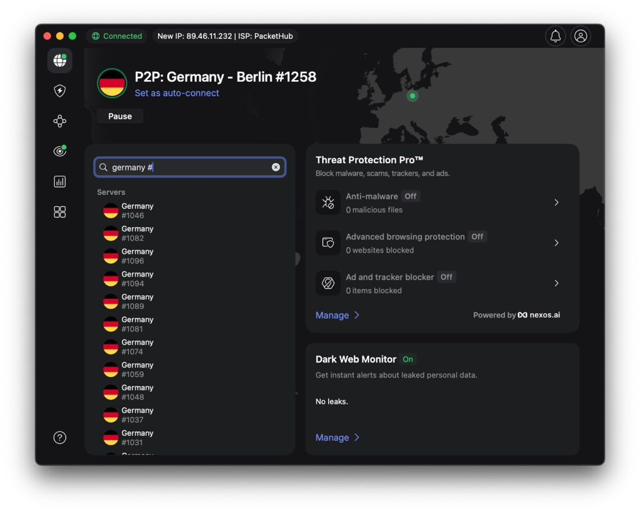Click flag of Germany #1082

point(111,234)
